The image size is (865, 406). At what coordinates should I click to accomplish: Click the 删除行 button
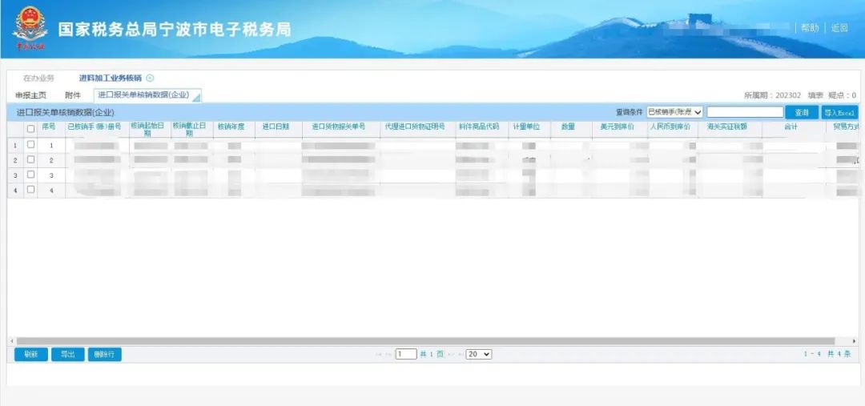[x=104, y=354]
